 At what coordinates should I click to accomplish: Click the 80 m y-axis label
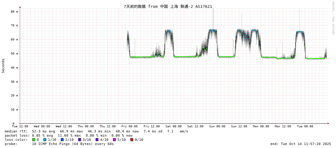click(14, 11)
